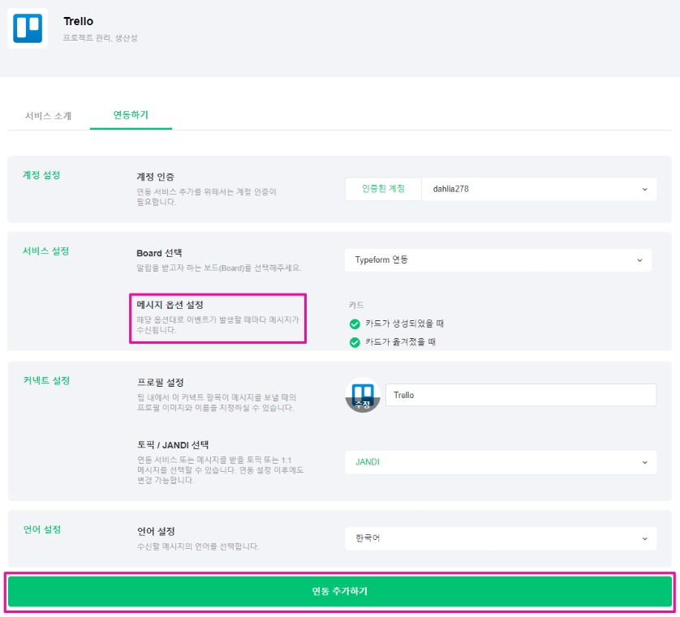Click the Trello title text in header
Image resolution: width=680 pixels, height=617 pixels.
(x=78, y=21)
